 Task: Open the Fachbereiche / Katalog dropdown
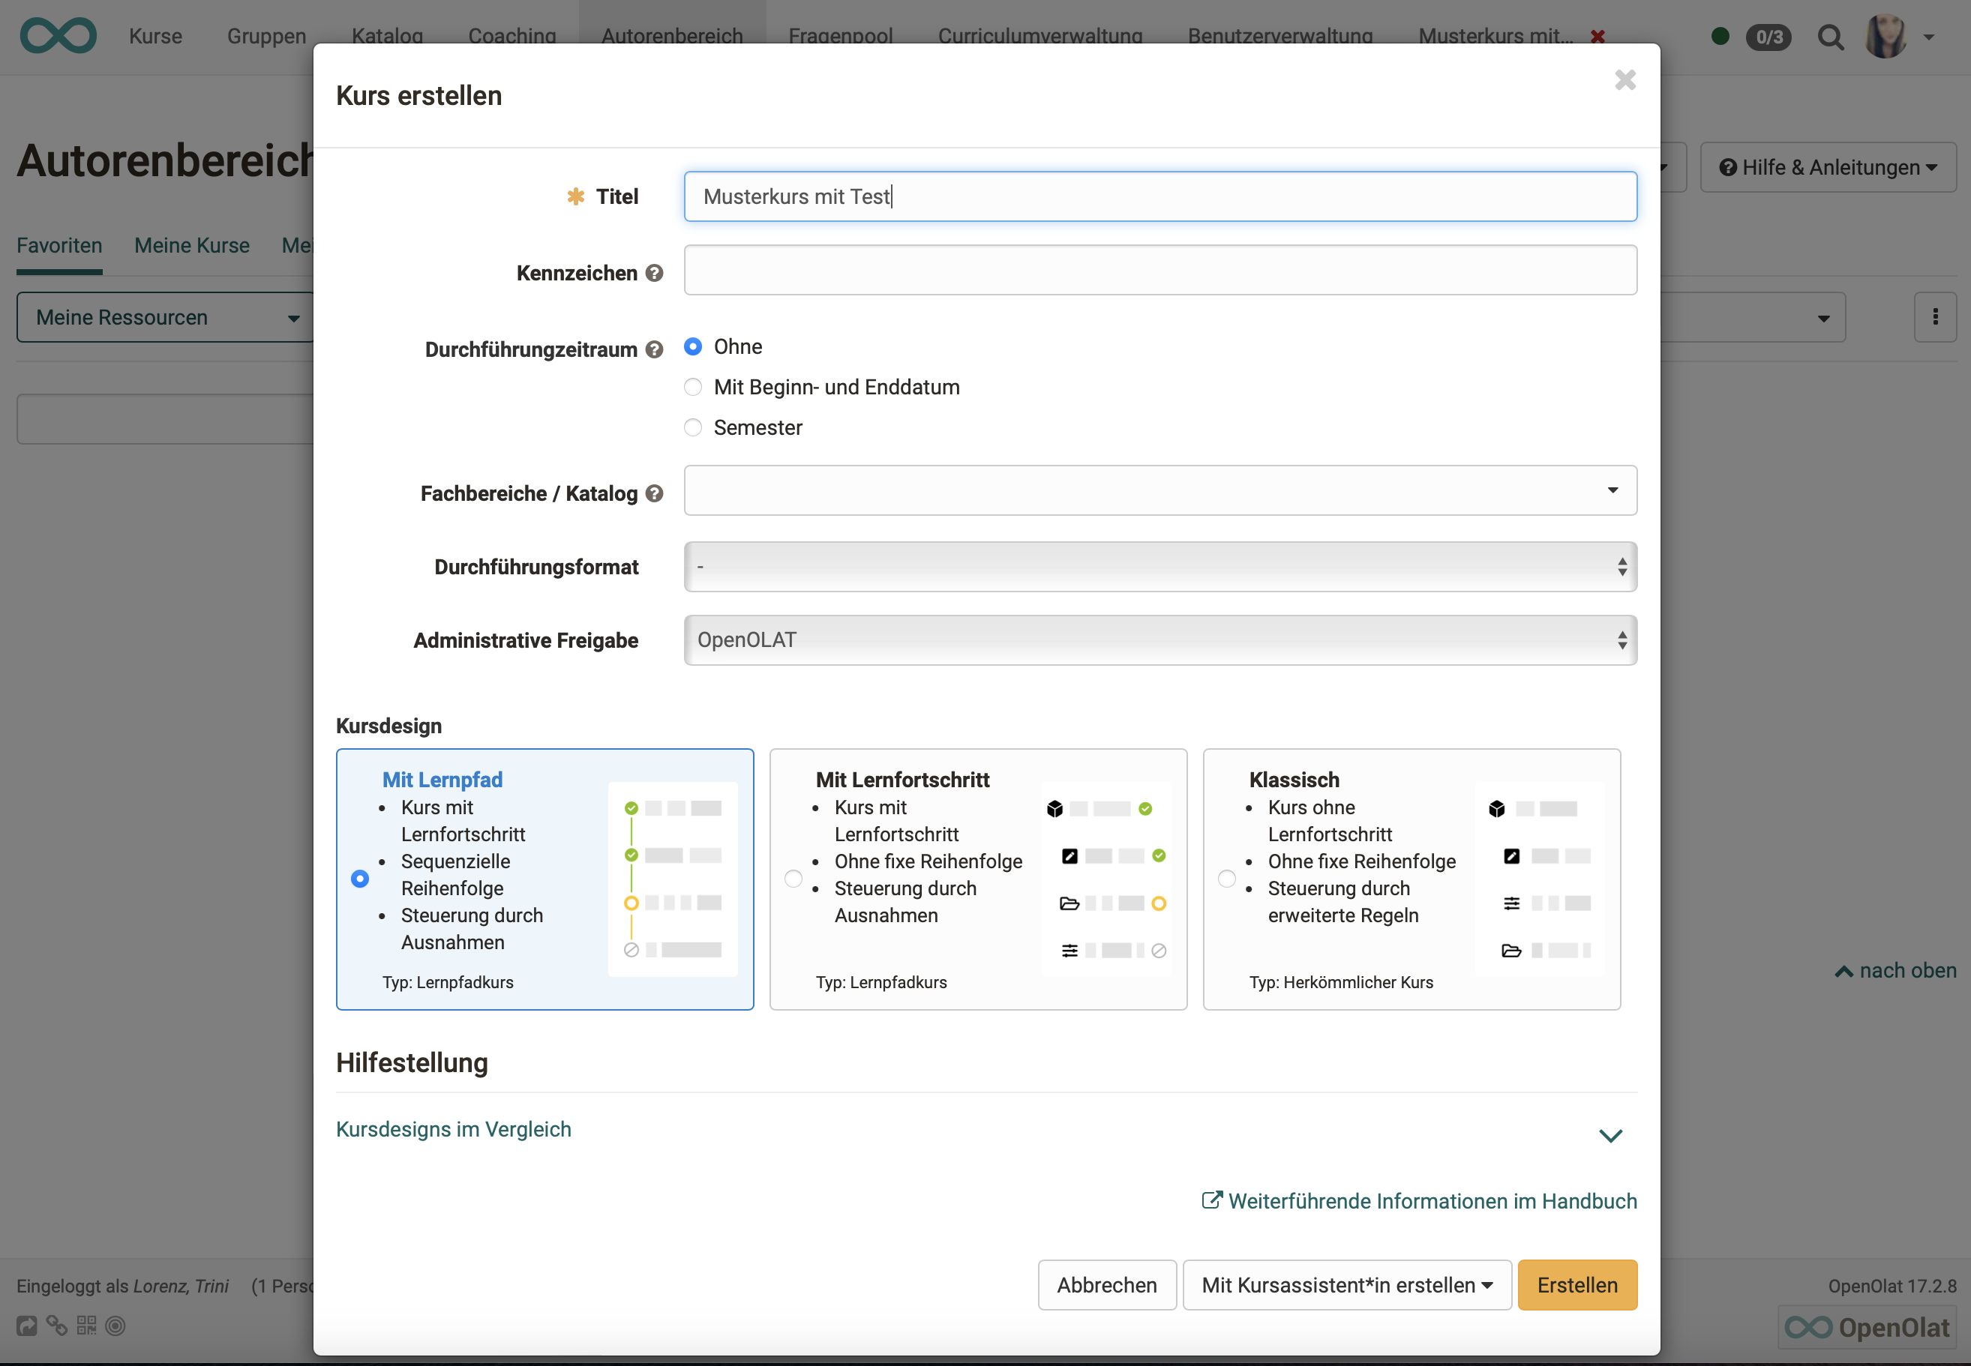pos(1159,490)
